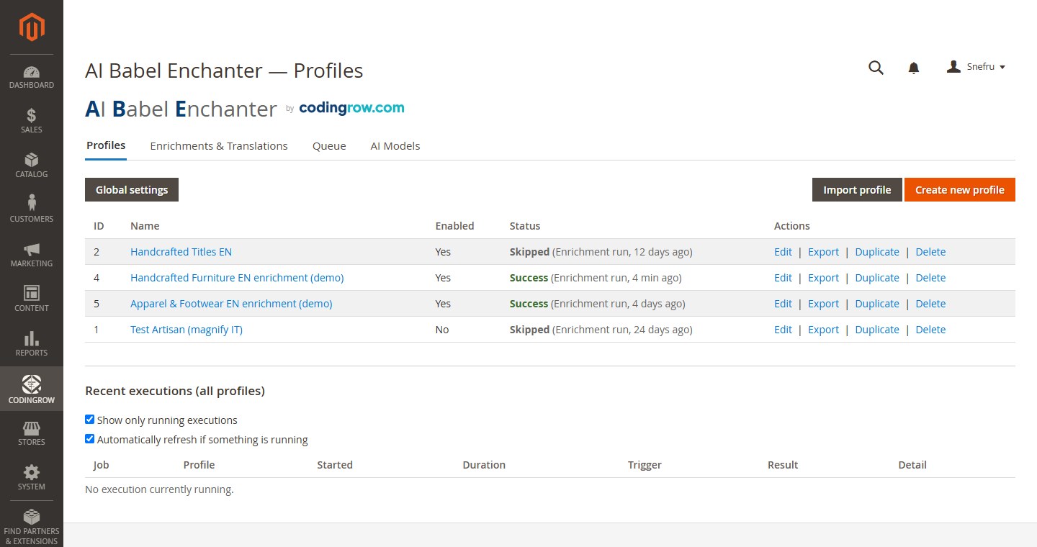Switch to the Queue tab
The height and width of the screenshot is (547, 1037).
click(x=329, y=146)
